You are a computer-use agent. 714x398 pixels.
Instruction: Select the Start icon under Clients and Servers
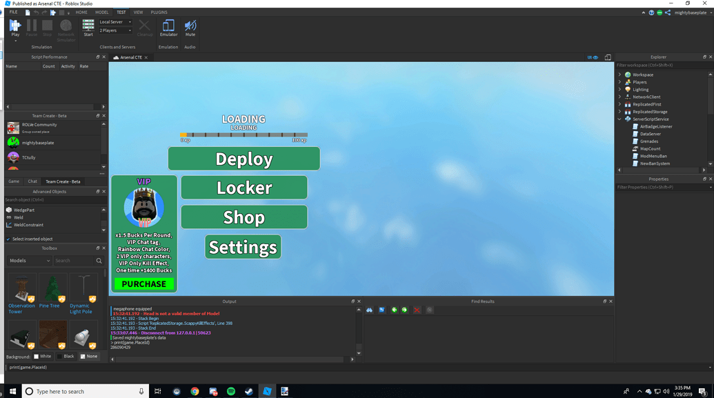click(88, 26)
